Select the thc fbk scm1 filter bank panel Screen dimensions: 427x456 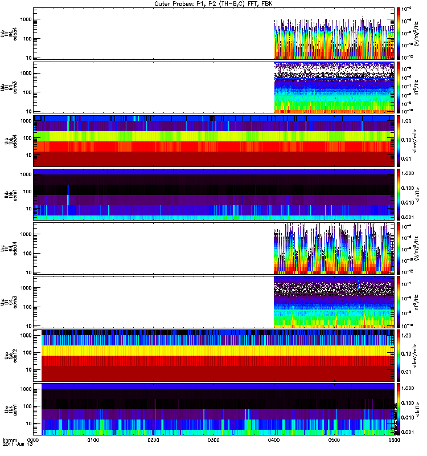point(213,409)
